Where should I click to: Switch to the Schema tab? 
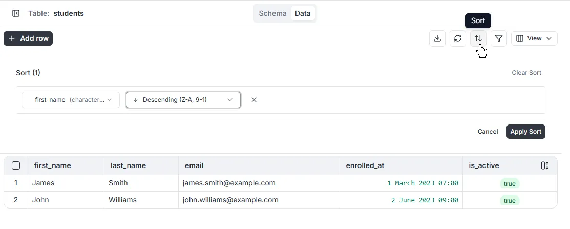coord(272,13)
